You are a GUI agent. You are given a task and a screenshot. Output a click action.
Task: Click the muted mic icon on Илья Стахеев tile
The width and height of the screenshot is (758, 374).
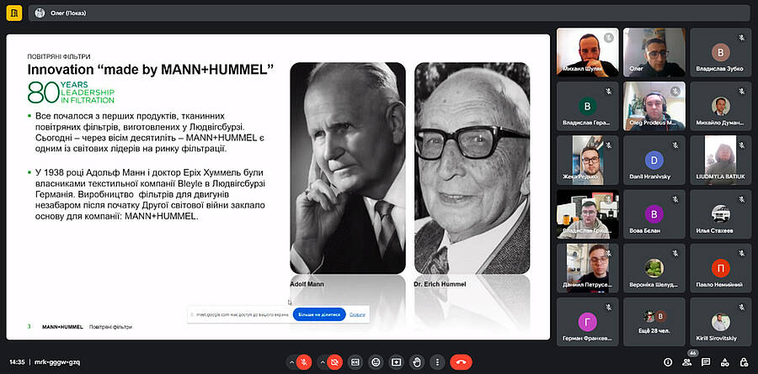pyautogui.click(x=741, y=199)
